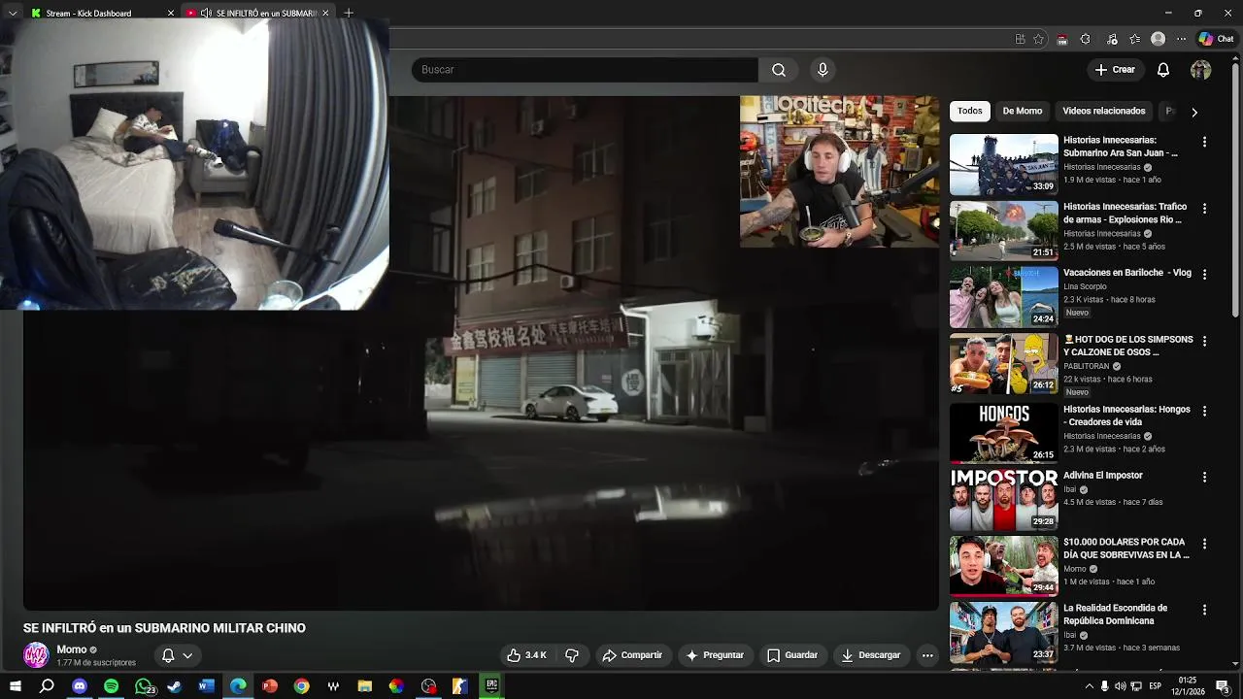Open WhatsApp from the taskbar

[144, 686]
